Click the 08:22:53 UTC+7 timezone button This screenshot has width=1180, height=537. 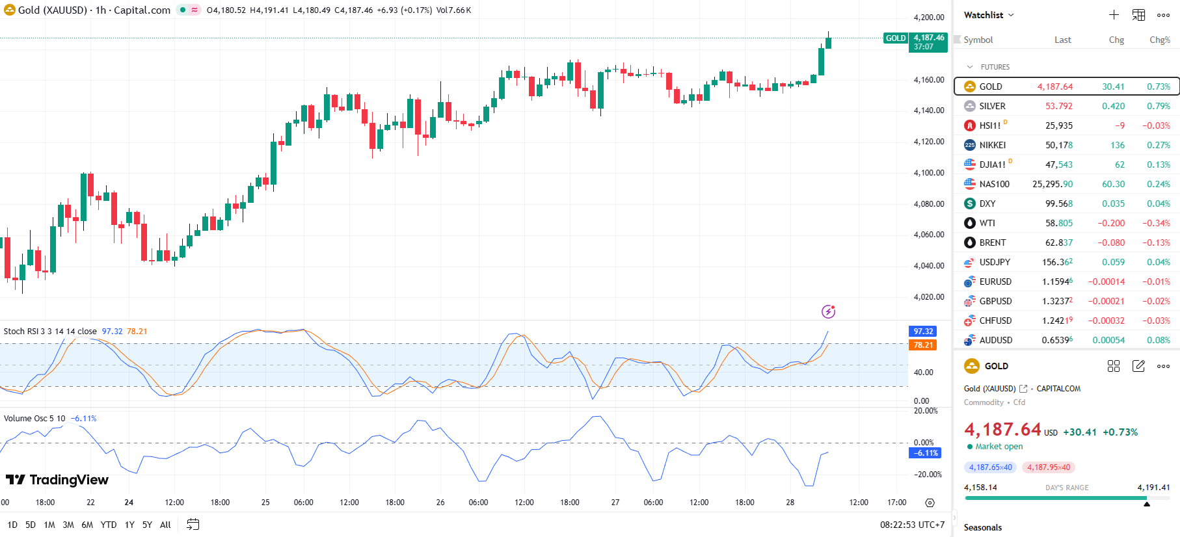tap(911, 525)
